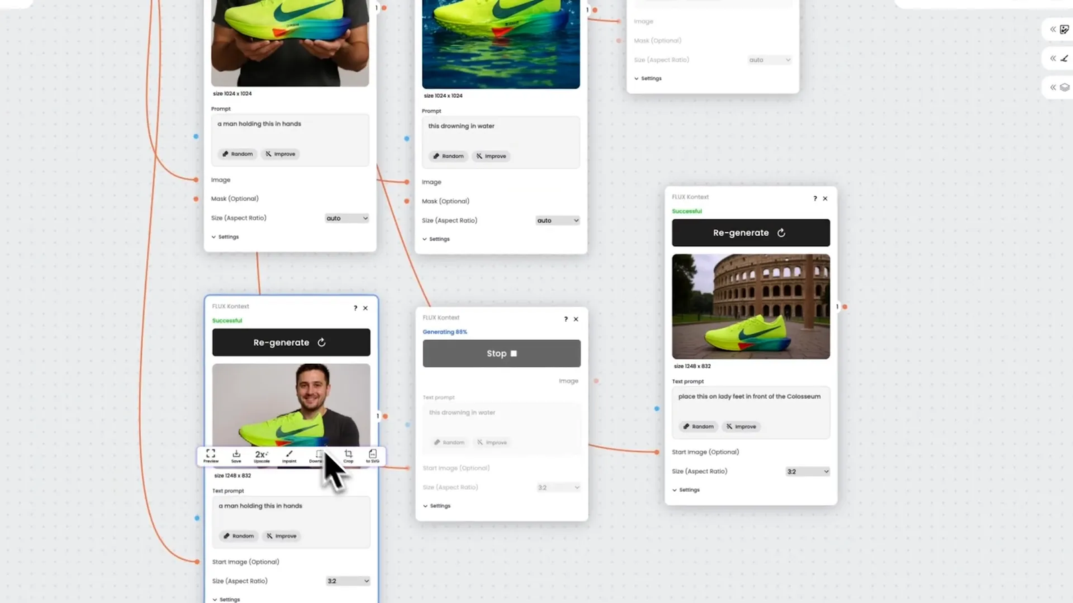
Task: Click Improve under top 'this drowning in water' prompt
Action: (492, 156)
